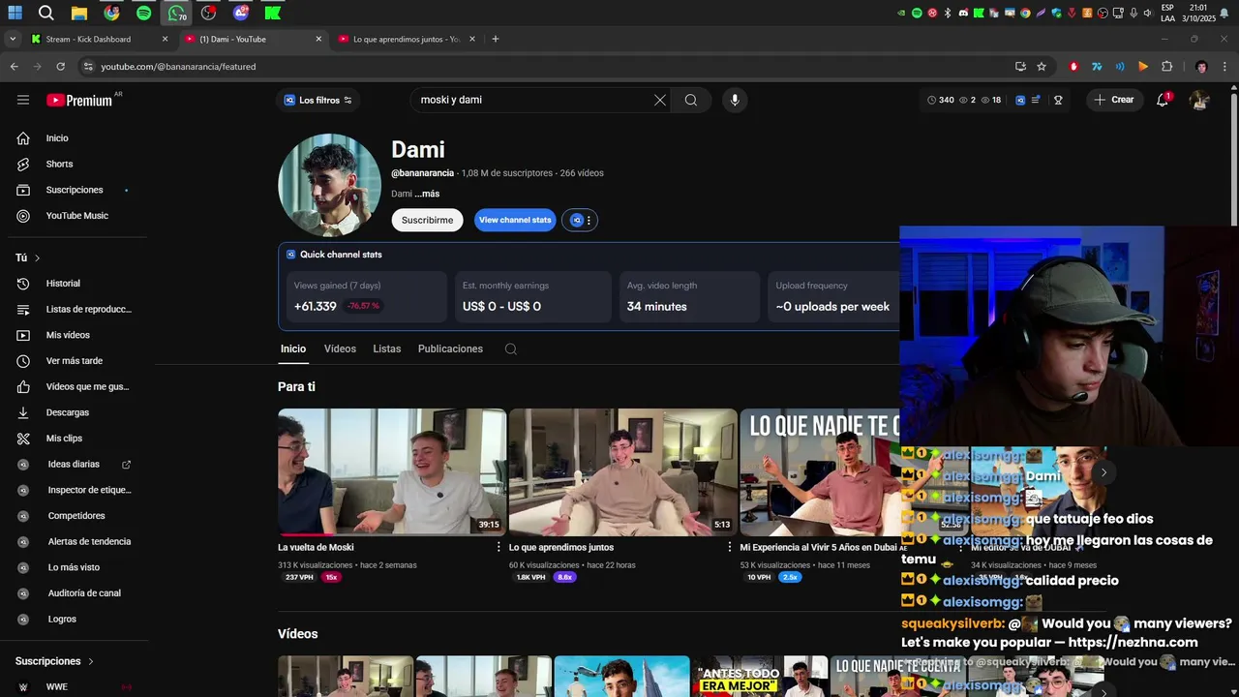The width and height of the screenshot is (1239, 697).
Task: Open the Chrome tab search dropdown
Action: click(13, 40)
